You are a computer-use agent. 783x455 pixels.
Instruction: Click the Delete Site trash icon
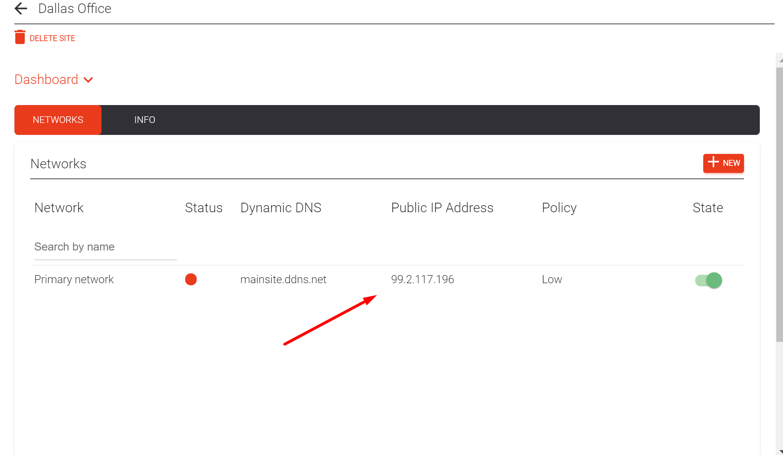click(x=20, y=37)
